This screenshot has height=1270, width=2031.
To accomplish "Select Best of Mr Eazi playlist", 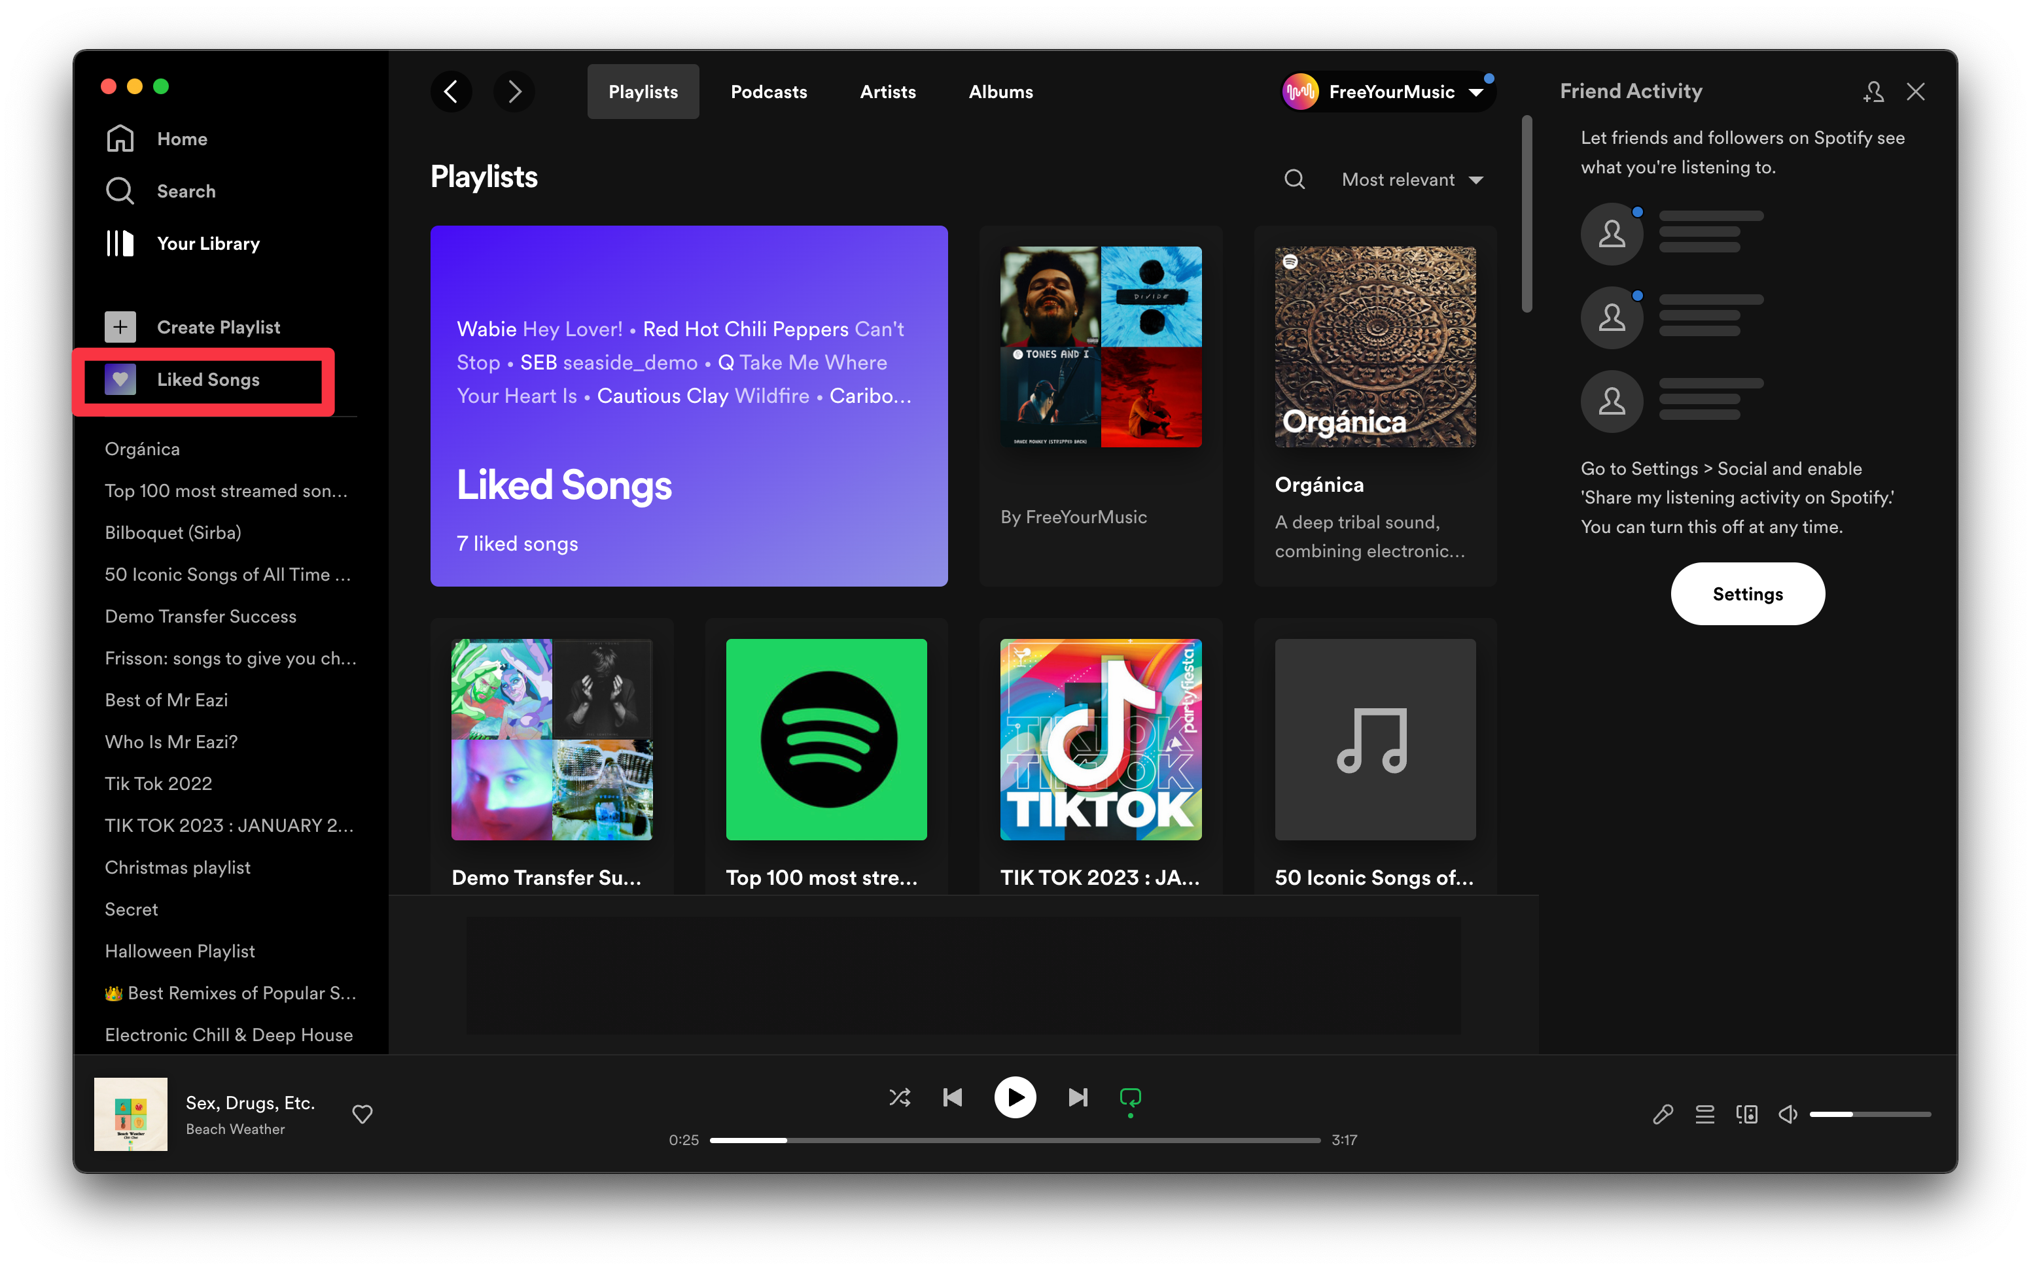I will click(x=166, y=700).
